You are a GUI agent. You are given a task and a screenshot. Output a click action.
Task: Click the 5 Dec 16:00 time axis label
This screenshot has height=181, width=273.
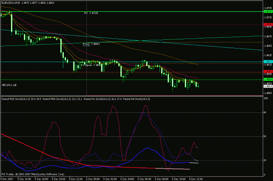24,179
